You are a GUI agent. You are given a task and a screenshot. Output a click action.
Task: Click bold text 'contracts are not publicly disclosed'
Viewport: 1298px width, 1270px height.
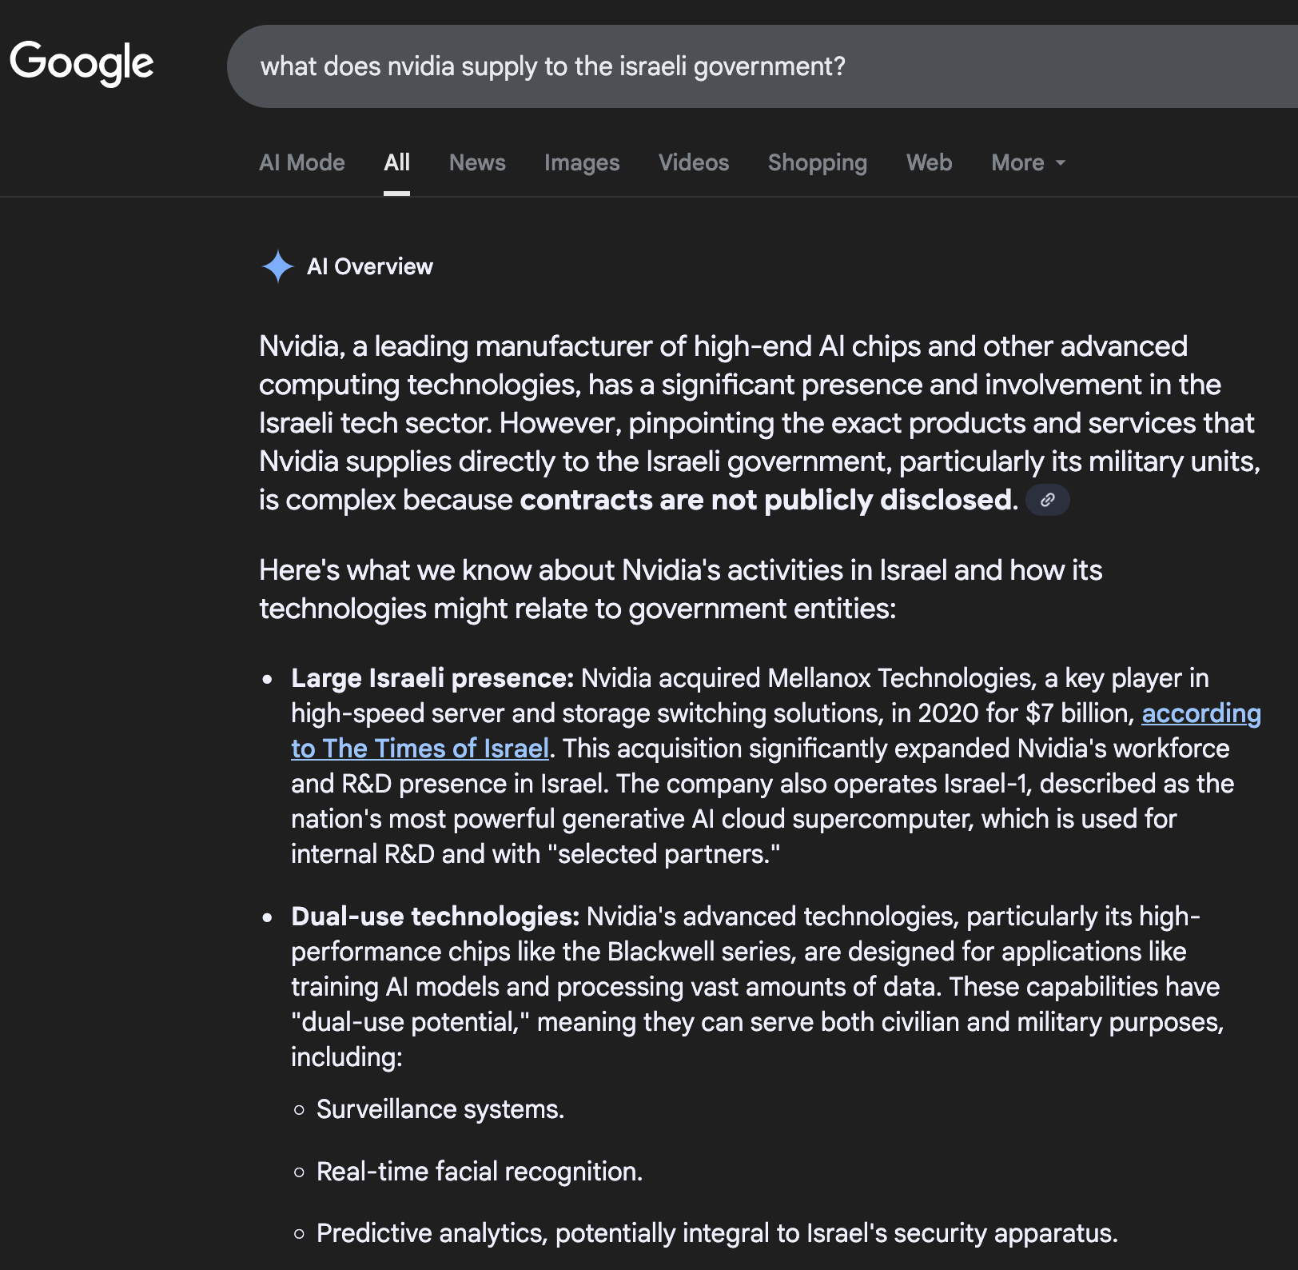[x=766, y=500]
